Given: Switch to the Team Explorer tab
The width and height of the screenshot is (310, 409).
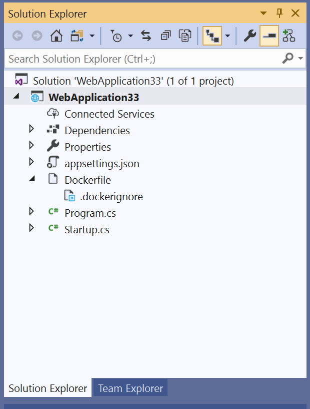Looking at the screenshot, I should [129, 387].
